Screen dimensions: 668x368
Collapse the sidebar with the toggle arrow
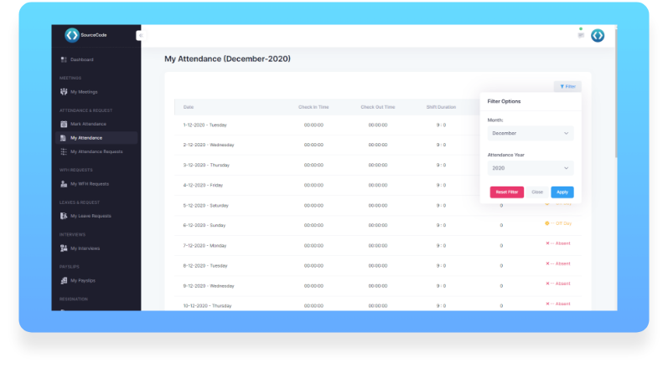point(139,35)
